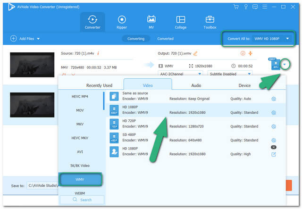Click the format search field
Viewport: 302px width, 209px height.
tap(82, 200)
